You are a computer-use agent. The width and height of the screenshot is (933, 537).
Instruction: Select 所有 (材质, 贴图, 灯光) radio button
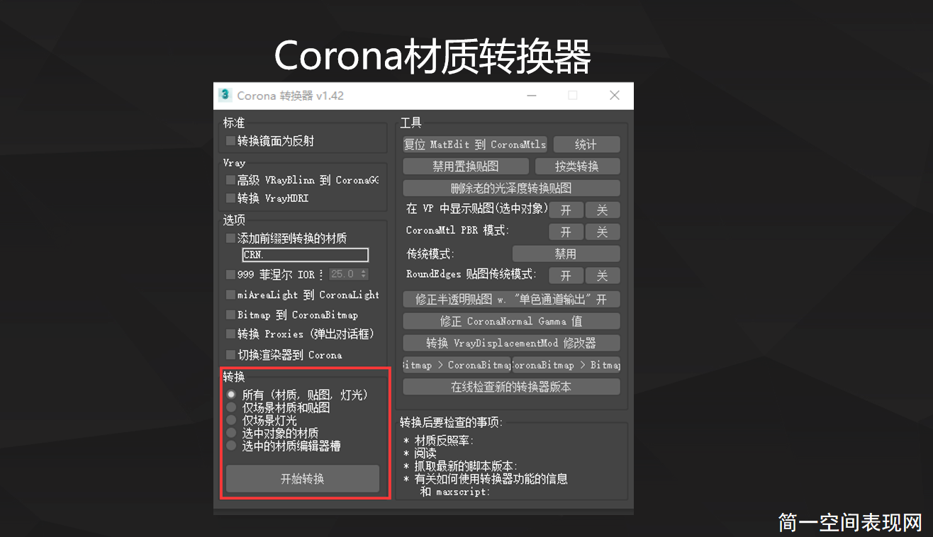(231, 395)
